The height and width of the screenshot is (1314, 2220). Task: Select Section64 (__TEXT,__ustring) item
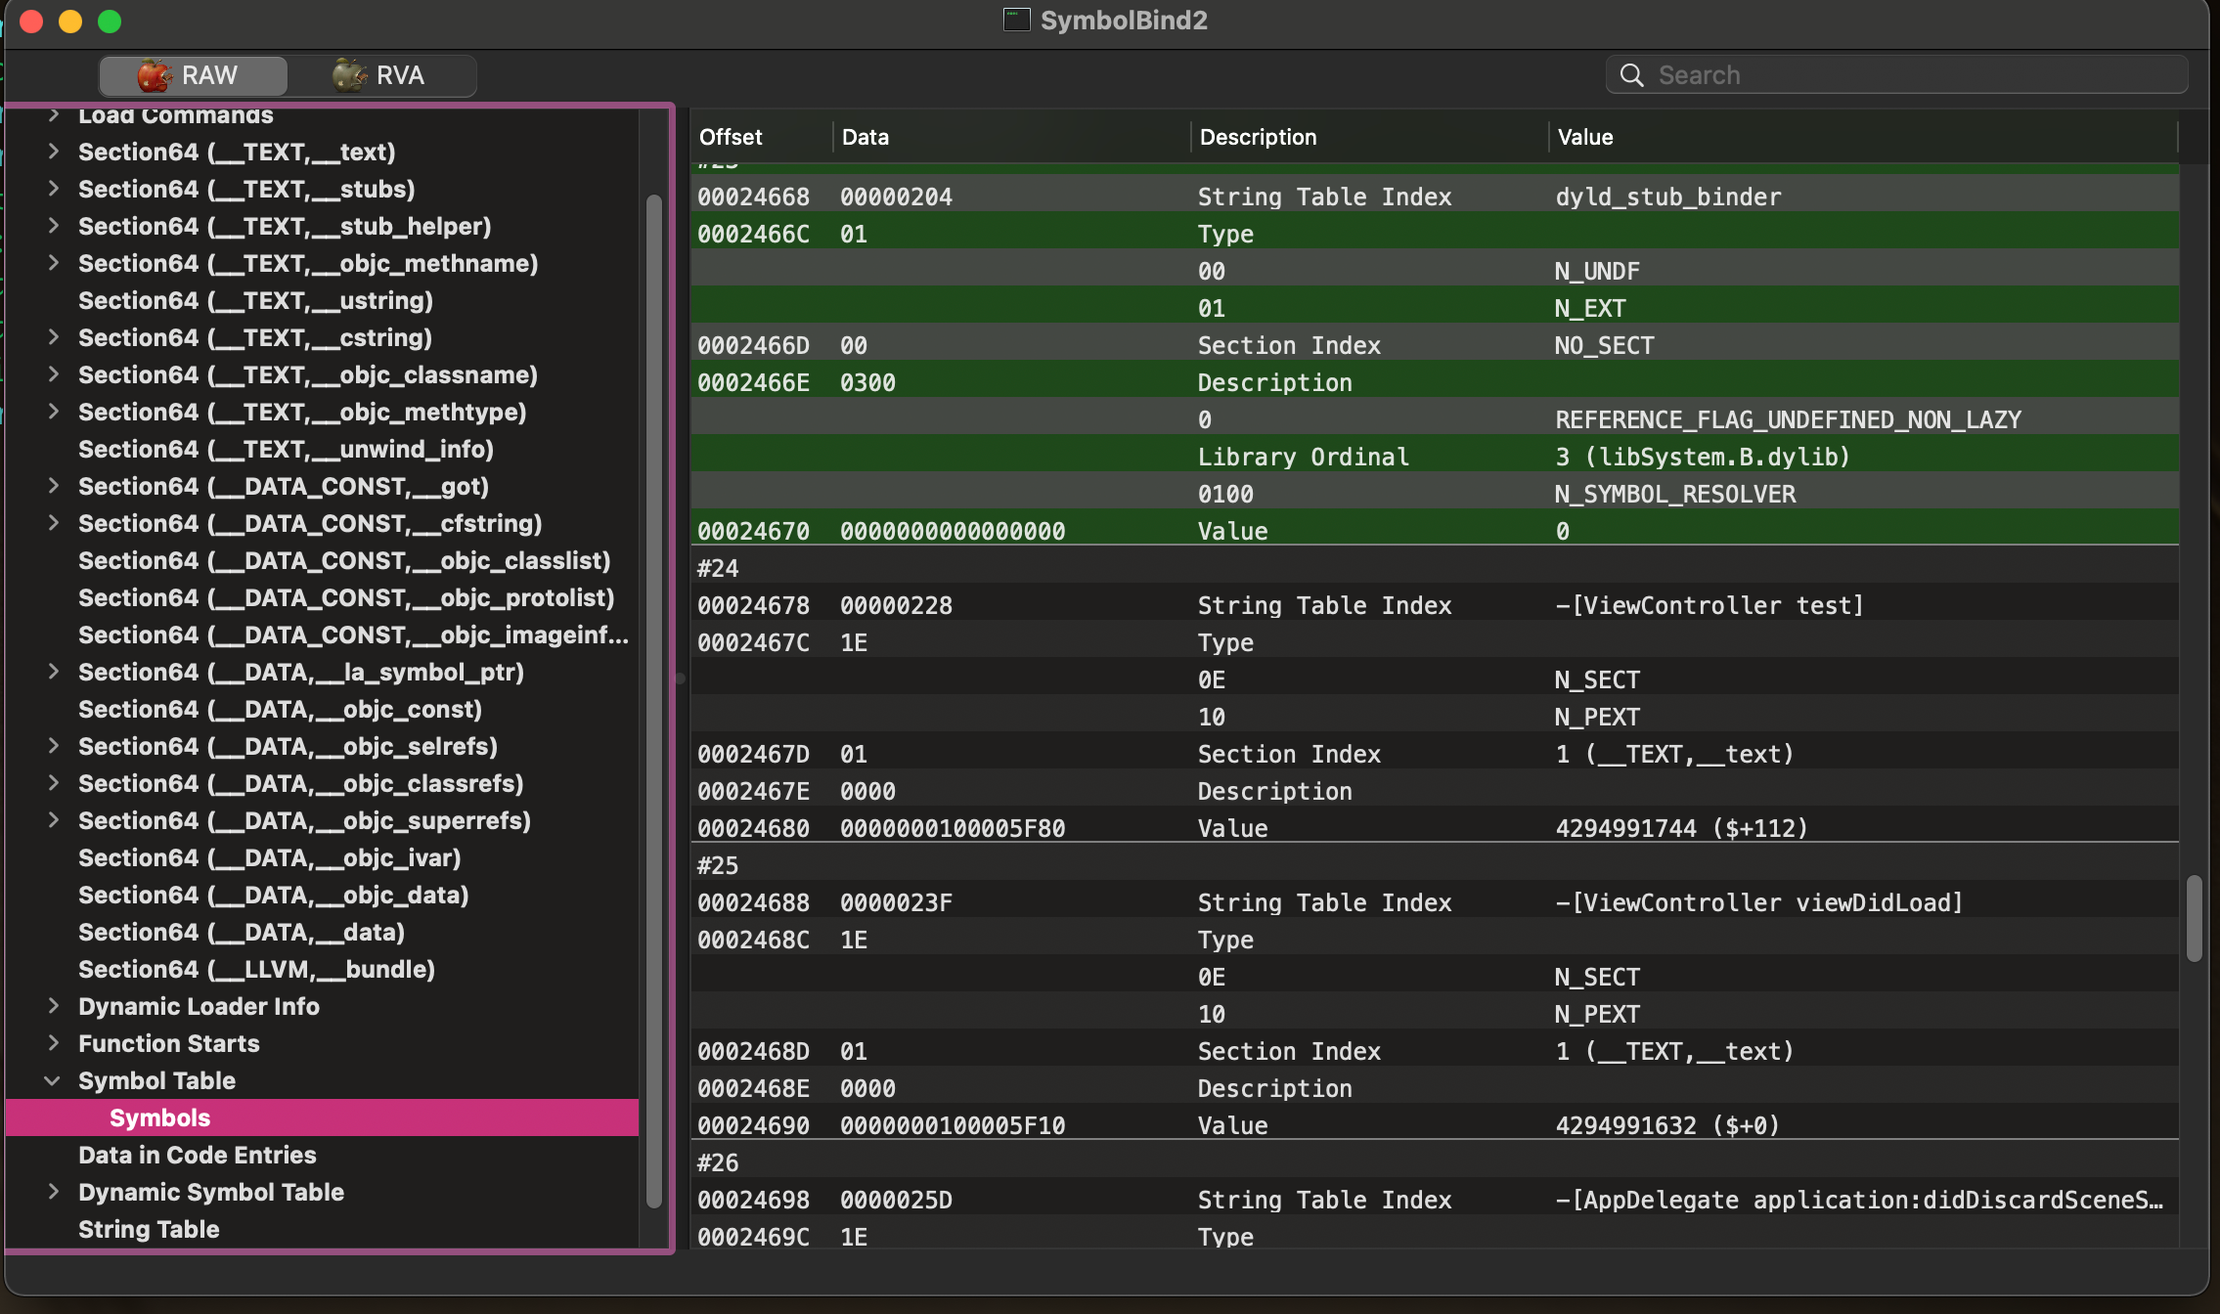[255, 300]
